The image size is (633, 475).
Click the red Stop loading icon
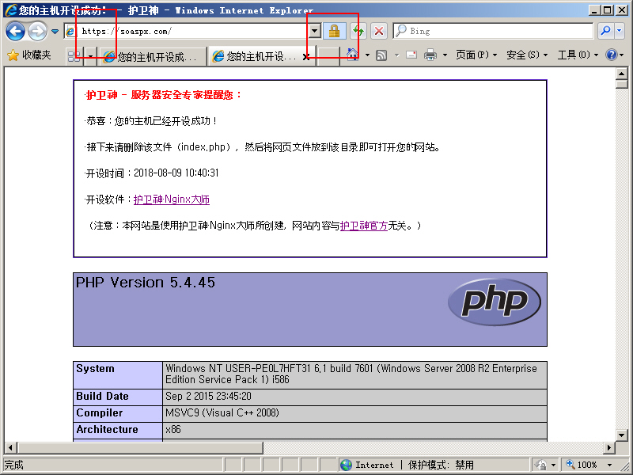click(x=379, y=31)
